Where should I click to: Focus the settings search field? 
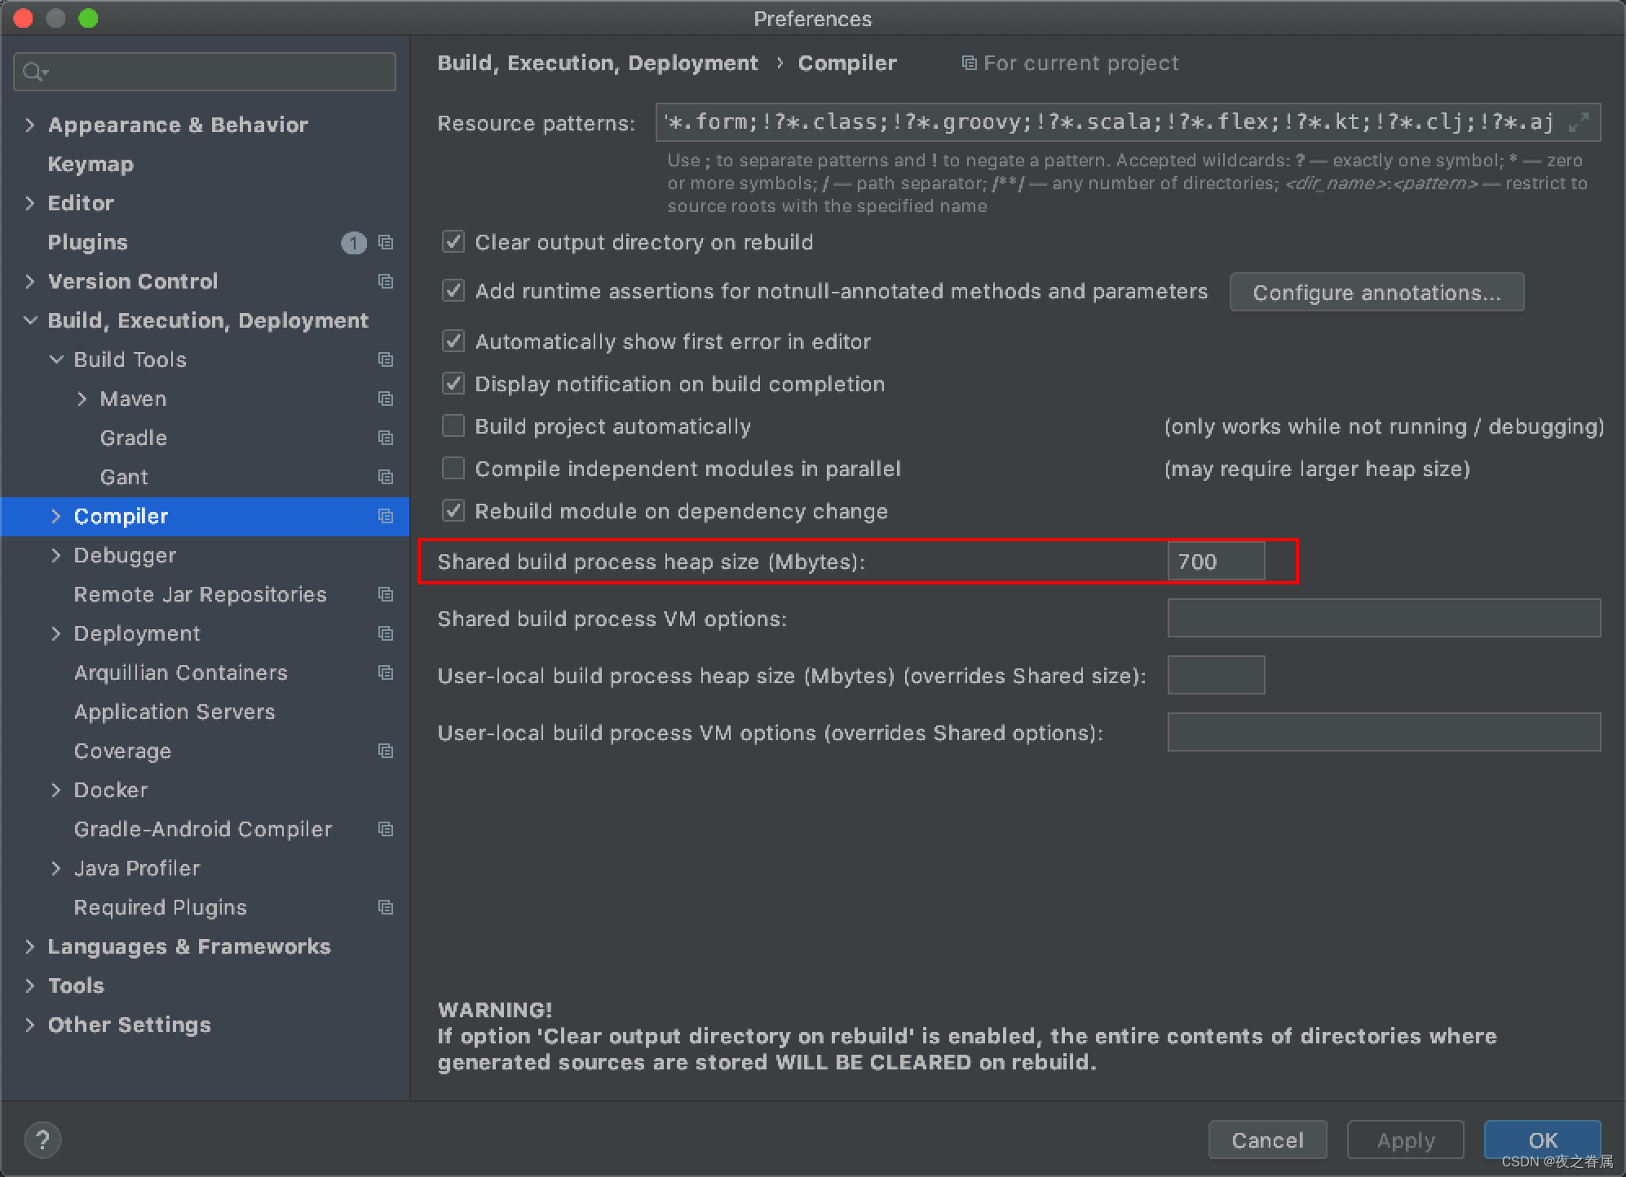pyautogui.click(x=205, y=72)
